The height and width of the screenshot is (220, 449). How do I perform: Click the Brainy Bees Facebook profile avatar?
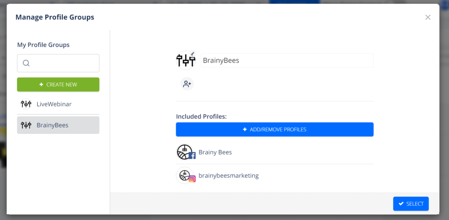tap(185, 152)
